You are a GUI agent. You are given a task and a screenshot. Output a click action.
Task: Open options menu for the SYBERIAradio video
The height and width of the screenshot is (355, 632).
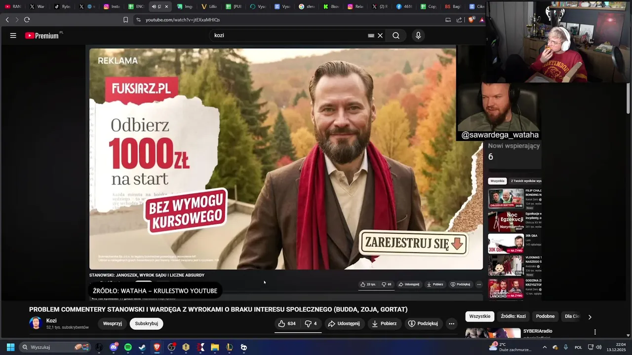click(x=595, y=332)
